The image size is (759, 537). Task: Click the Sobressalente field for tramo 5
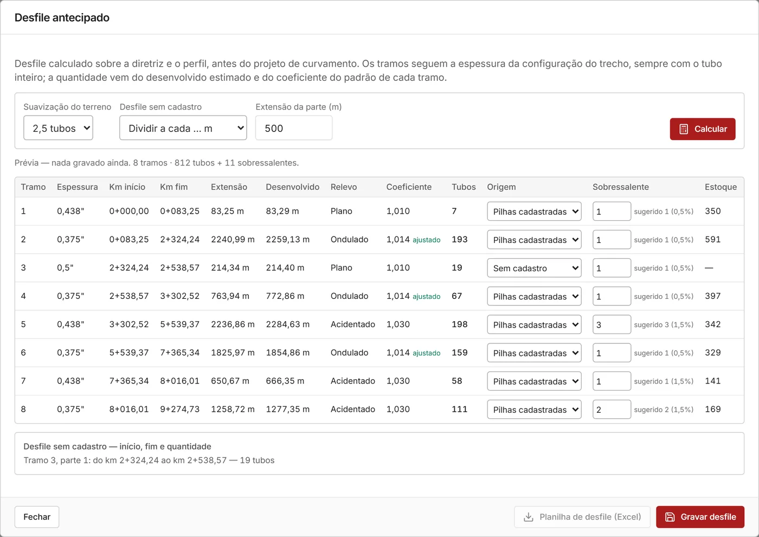[x=612, y=324]
